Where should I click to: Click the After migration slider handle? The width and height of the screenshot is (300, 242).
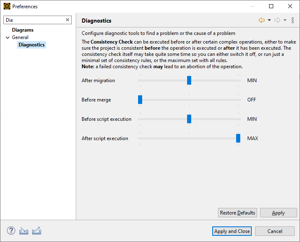pyautogui.click(x=189, y=80)
